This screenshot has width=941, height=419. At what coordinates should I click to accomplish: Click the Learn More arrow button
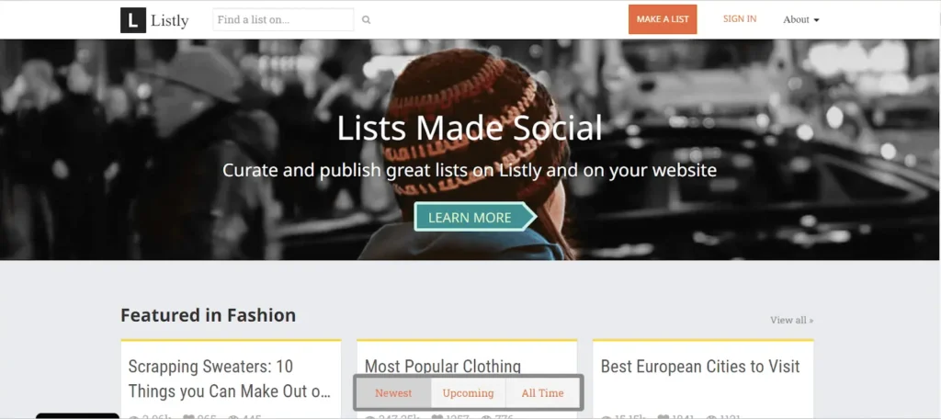[x=474, y=218]
